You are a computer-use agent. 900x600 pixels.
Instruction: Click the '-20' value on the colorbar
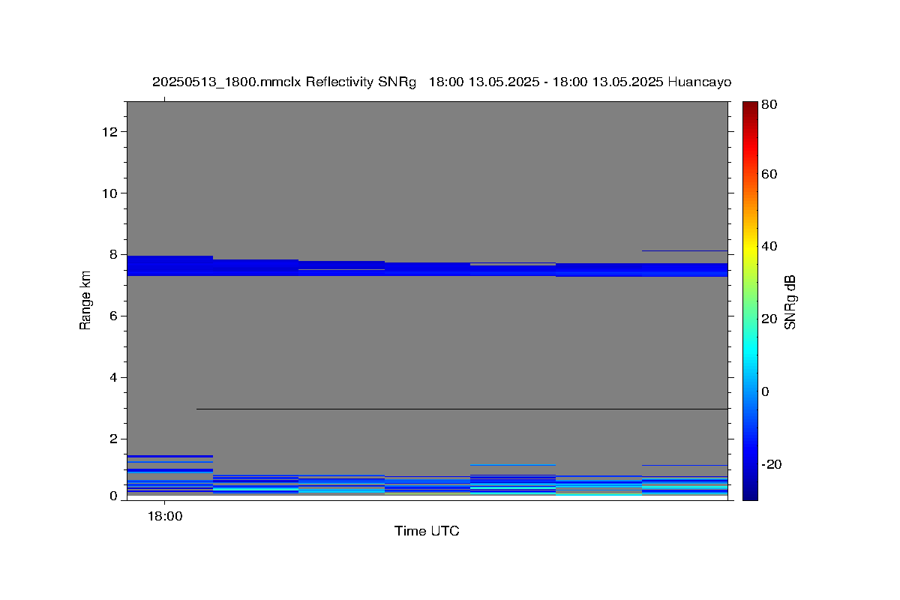point(772,464)
